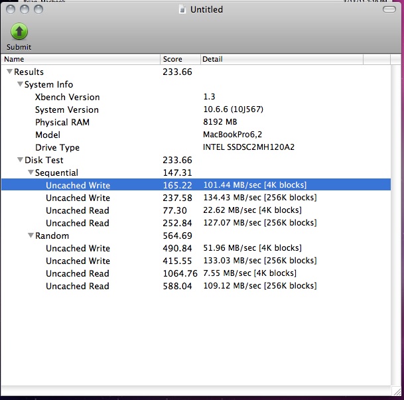Collapse the Disk Test disclosure triangle
This screenshot has height=400, width=404.
click(x=20, y=160)
